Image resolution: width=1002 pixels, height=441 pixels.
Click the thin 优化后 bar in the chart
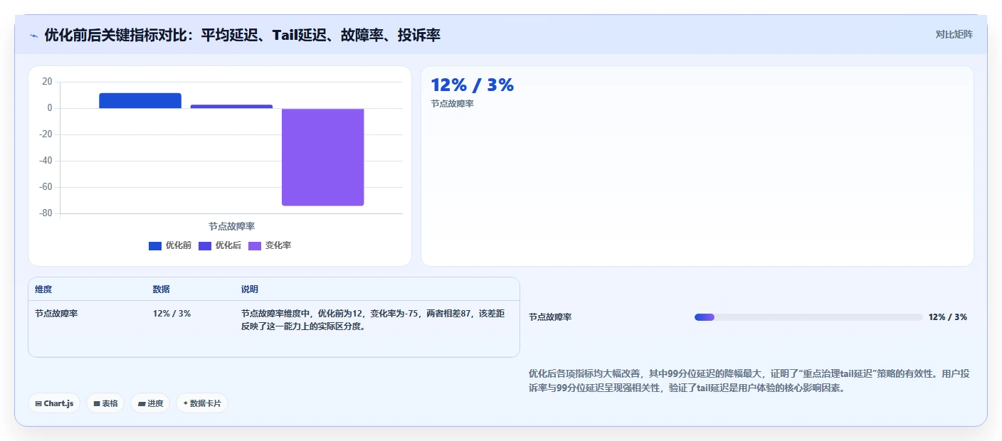pos(231,107)
